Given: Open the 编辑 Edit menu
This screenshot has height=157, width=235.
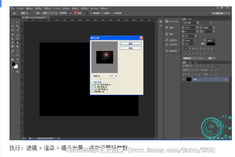Looking at the screenshot, I should (x=29, y=8).
